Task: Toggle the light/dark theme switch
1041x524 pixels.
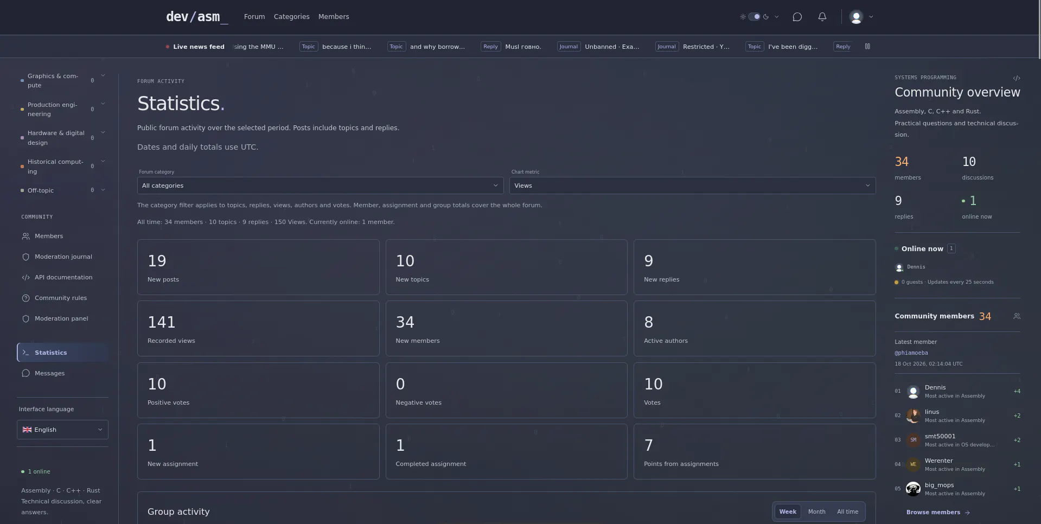Action: click(755, 17)
